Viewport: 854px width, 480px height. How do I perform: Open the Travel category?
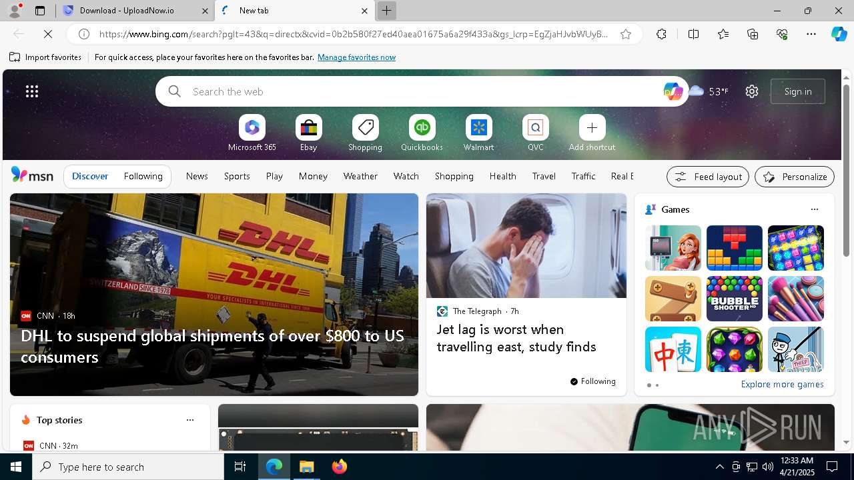point(544,176)
